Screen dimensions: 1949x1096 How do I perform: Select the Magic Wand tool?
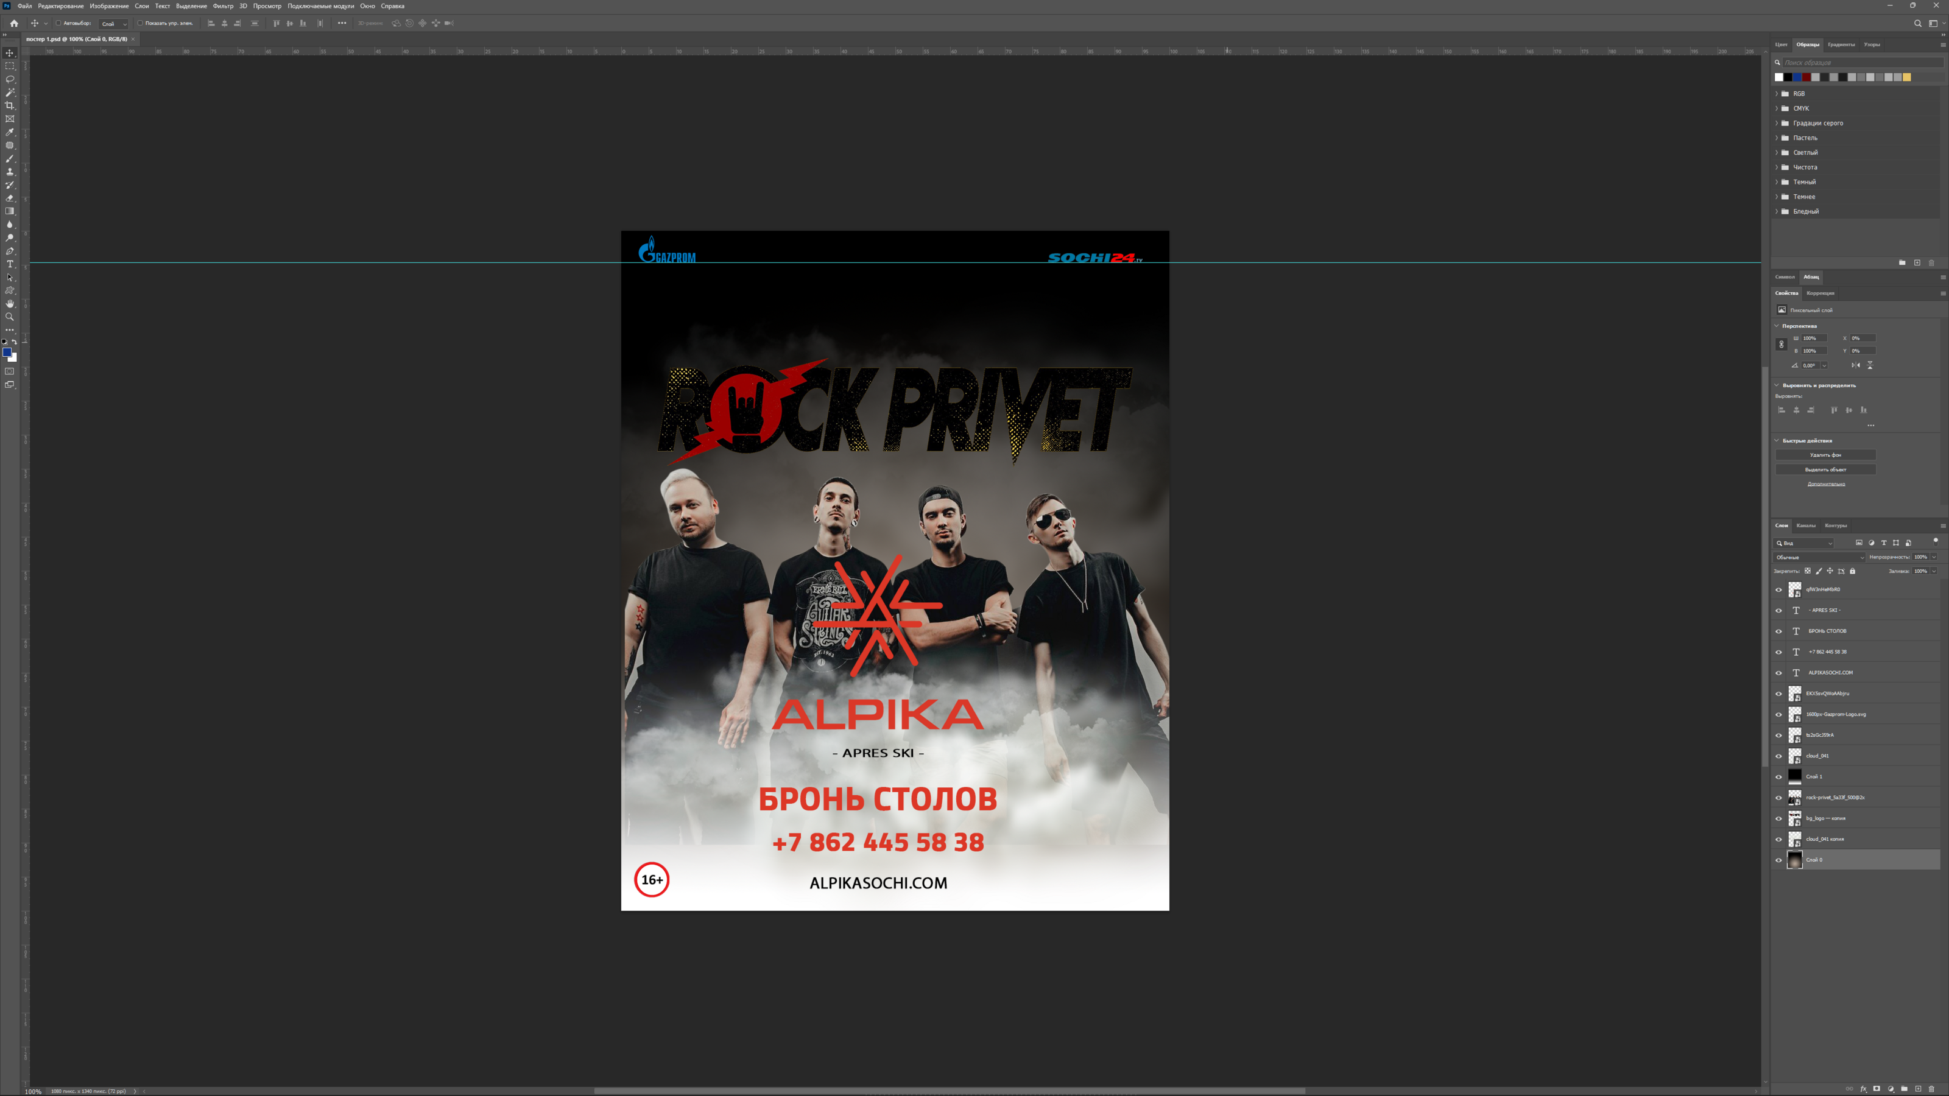tap(10, 93)
